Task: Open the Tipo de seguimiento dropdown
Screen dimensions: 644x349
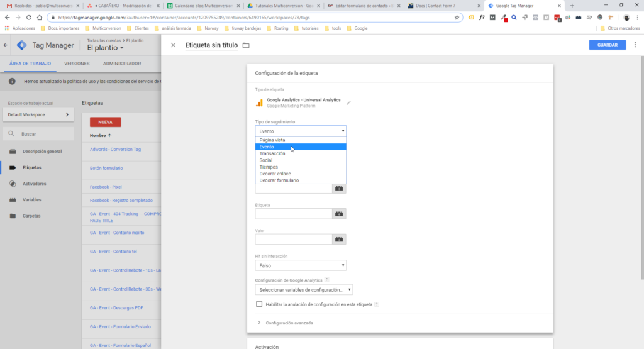Action: (301, 131)
